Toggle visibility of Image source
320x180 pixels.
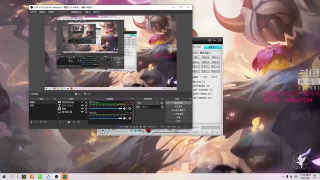[x=82, y=108]
